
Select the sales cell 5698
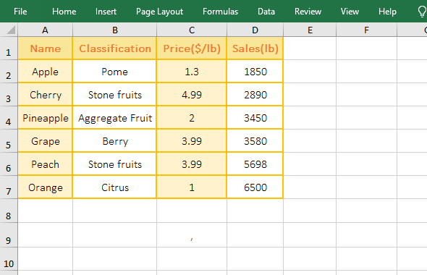pyautogui.click(x=255, y=164)
